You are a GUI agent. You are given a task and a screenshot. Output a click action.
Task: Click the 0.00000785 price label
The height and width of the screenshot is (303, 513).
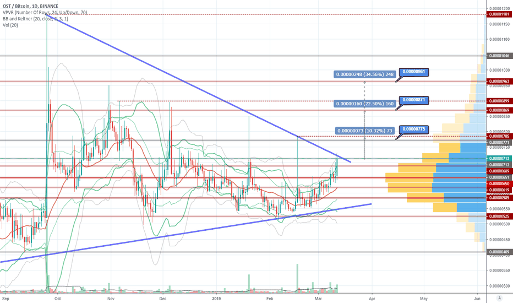(500, 136)
